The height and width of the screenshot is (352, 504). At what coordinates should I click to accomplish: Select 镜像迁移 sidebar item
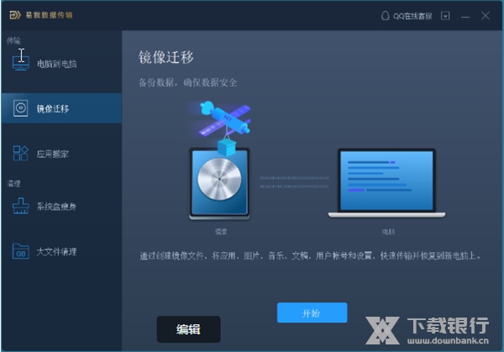click(x=61, y=108)
